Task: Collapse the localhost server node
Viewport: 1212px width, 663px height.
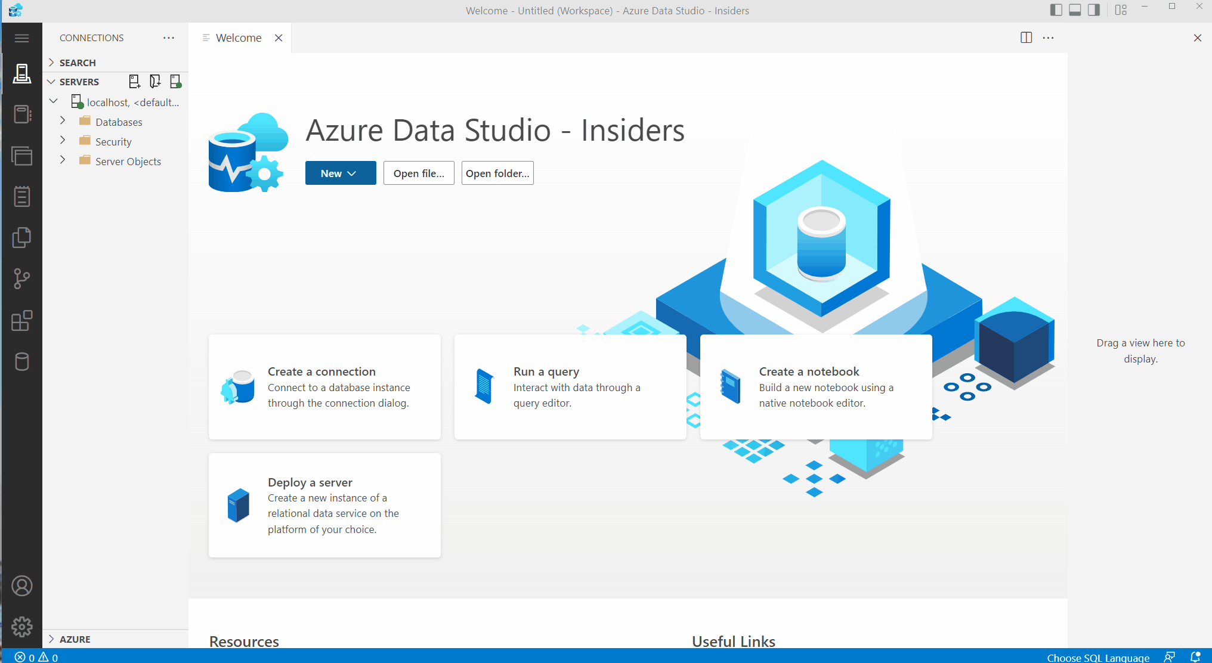Action: [54, 101]
